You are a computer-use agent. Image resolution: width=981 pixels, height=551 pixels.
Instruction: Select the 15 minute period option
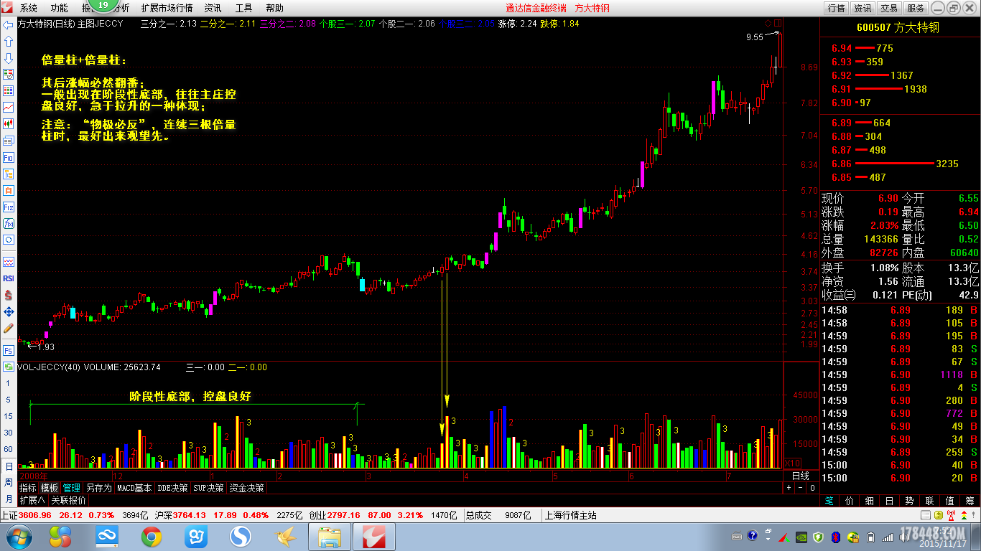coord(9,416)
